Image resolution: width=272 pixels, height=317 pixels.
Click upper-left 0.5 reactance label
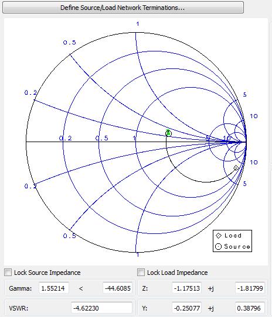point(70,43)
